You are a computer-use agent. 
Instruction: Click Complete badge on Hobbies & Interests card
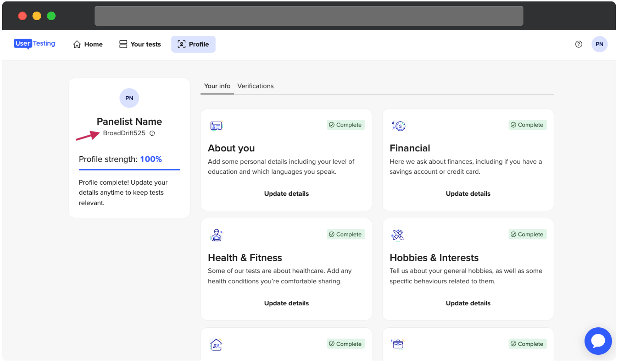point(527,234)
